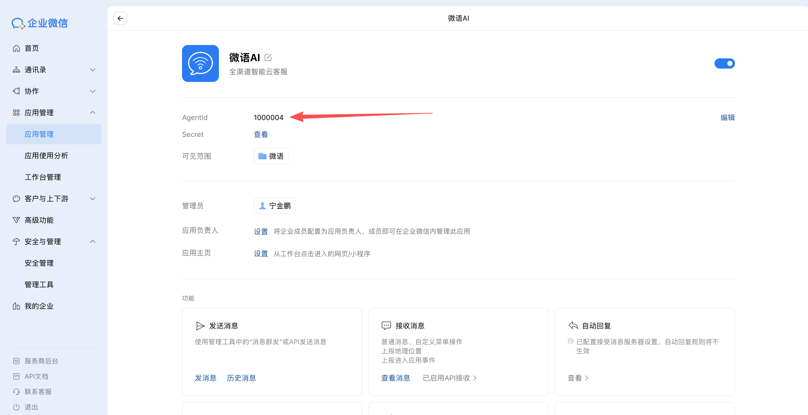Click the person icon beside 宁金鹏

pos(262,206)
